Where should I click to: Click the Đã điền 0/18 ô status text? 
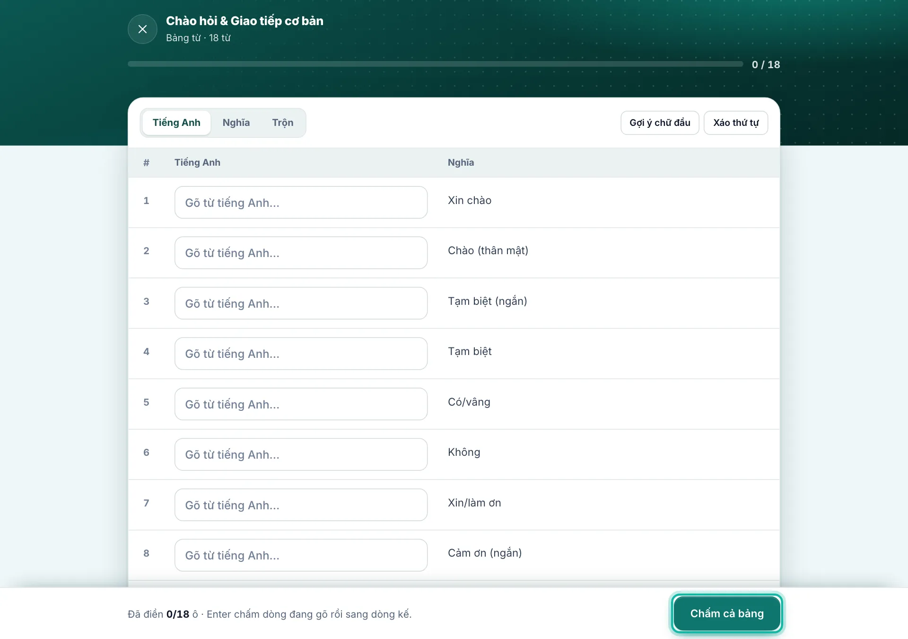(x=163, y=614)
